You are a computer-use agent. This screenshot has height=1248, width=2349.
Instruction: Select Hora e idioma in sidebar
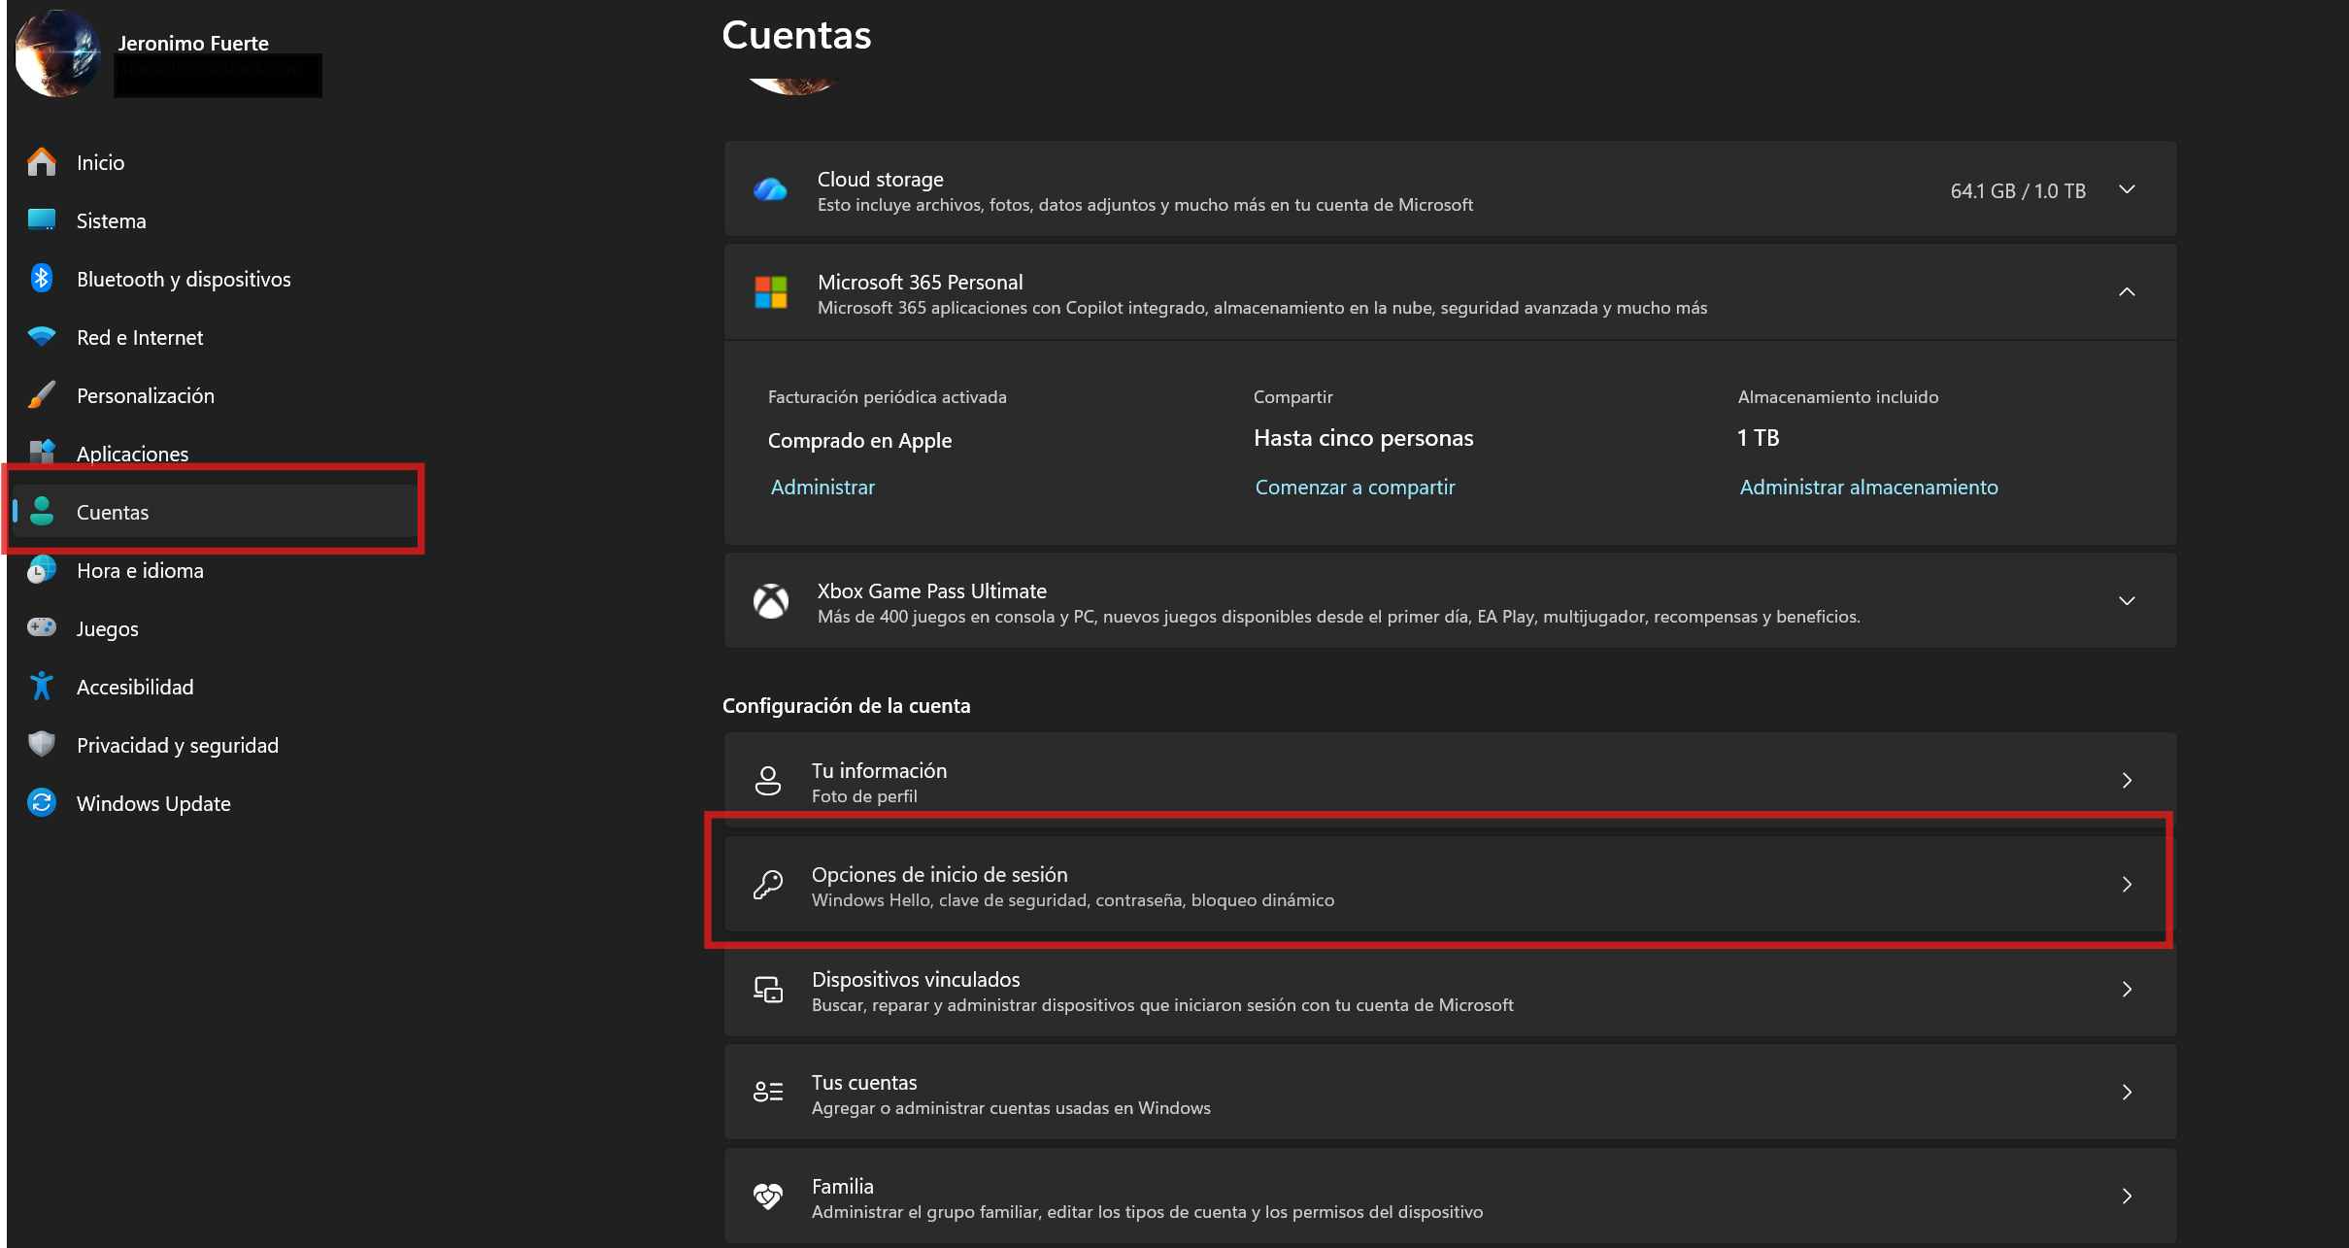(216, 570)
